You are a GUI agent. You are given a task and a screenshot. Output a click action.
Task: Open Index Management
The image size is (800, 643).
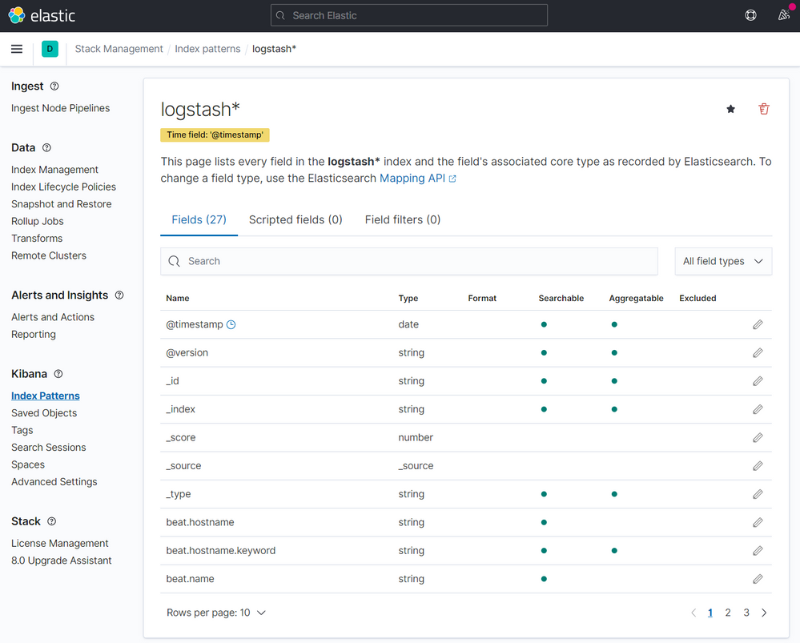pyautogui.click(x=54, y=170)
